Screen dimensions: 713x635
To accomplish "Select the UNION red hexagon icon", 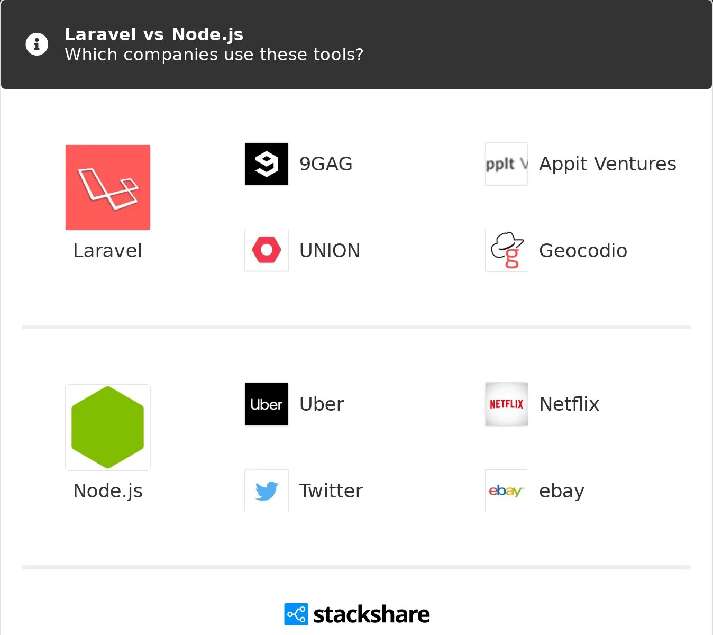I will point(267,250).
